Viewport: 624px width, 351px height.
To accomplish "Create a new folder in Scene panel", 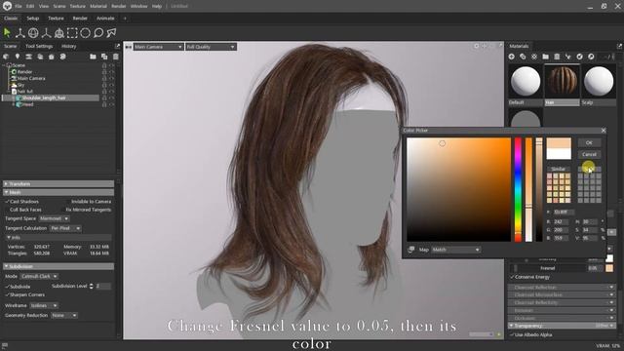I will point(93,57).
